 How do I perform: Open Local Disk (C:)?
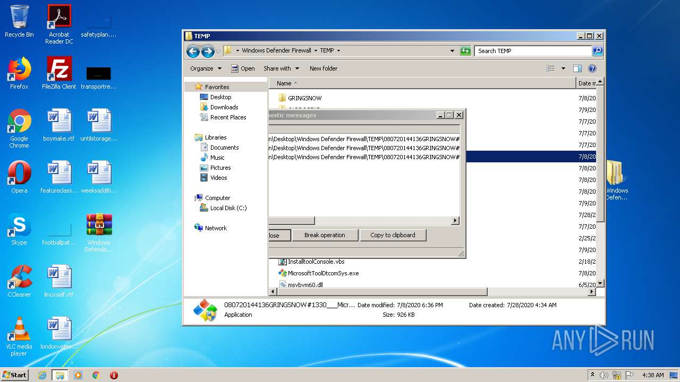point(228,208)
